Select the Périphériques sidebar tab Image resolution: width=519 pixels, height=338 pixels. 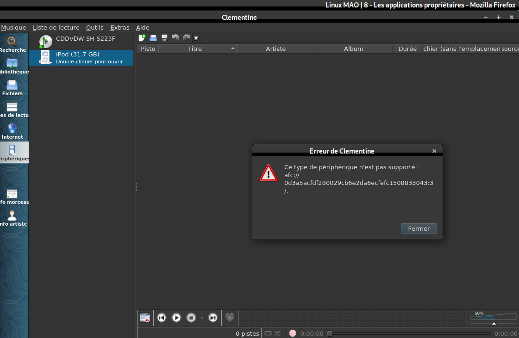point(13,153)
